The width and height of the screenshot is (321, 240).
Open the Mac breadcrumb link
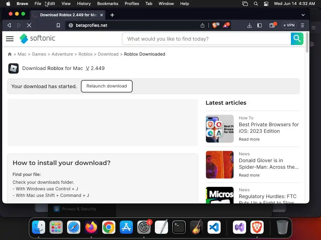click(x=22, y=54)
